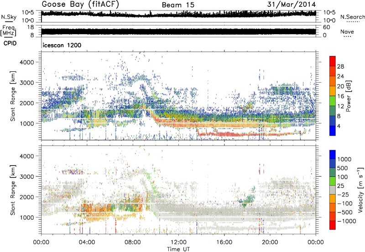Click the "2000" range tick in power panel

[26, 103]
